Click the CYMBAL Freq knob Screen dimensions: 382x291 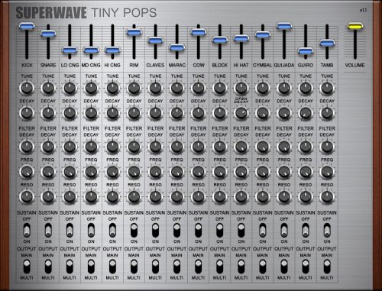click(x=263, y=172)
